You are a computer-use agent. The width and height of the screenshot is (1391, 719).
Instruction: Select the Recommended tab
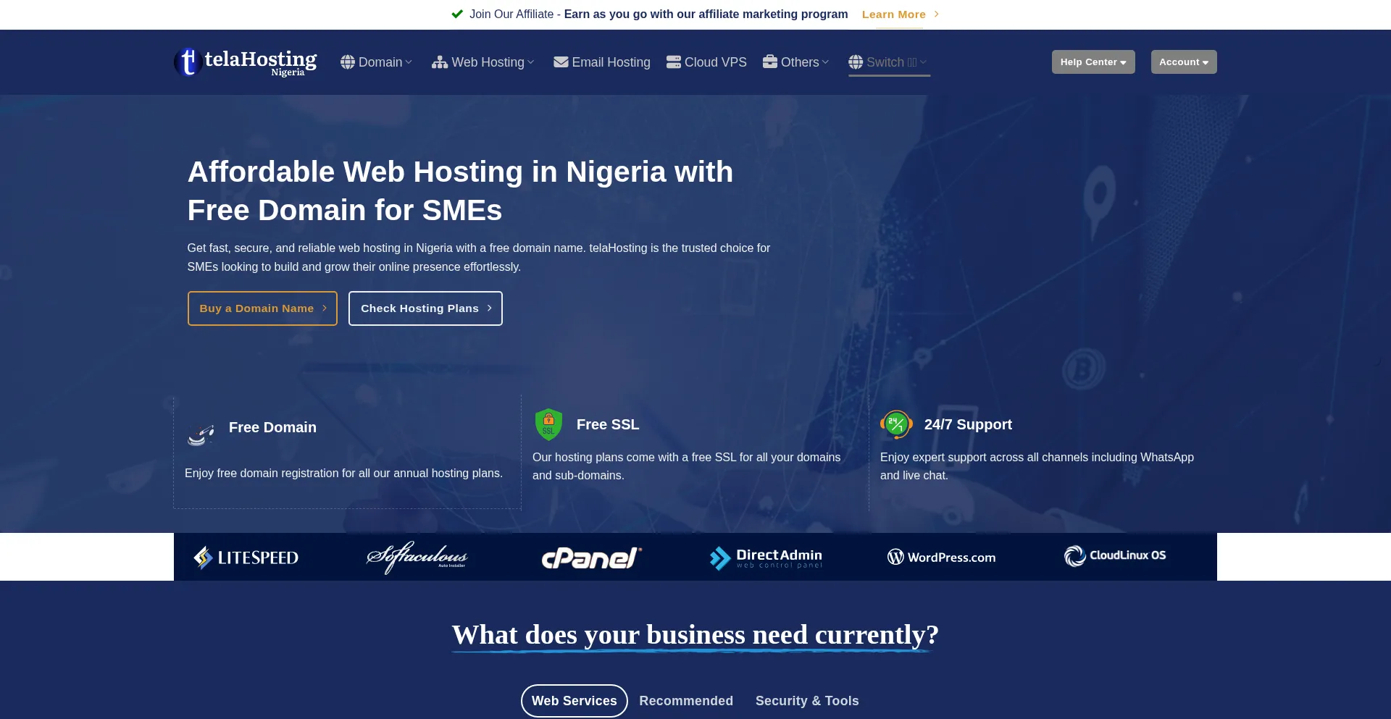(686, 701)
